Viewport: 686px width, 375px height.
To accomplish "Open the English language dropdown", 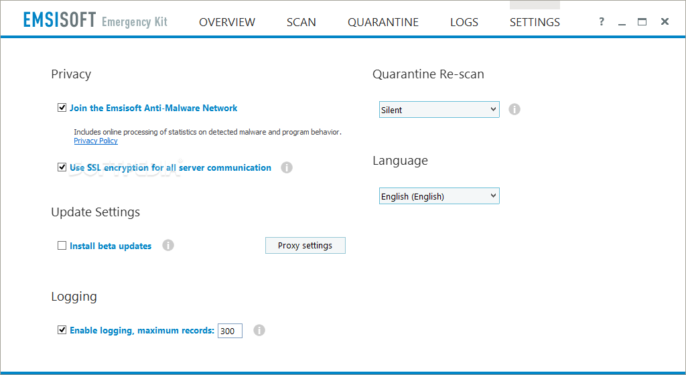I will [439, 196].
